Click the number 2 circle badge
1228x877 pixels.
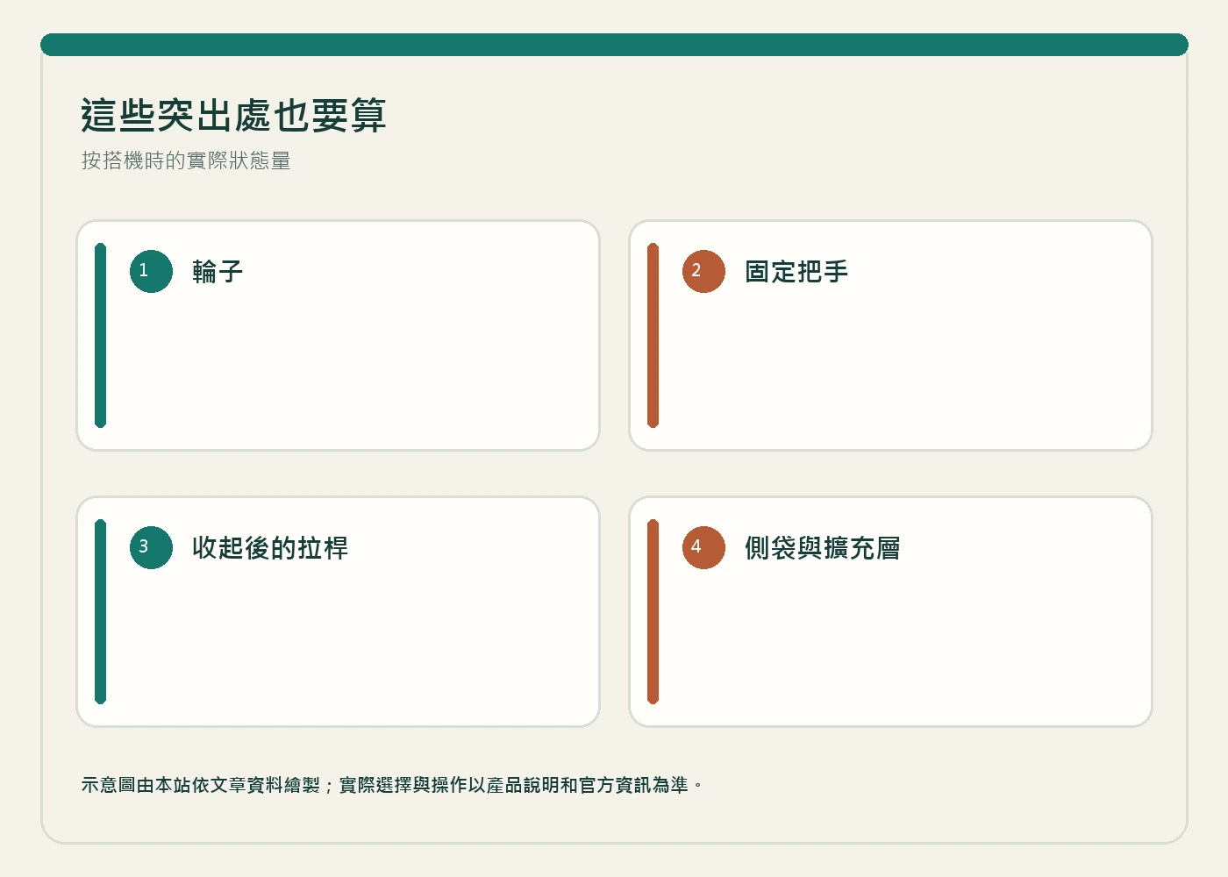click(703, 271)
